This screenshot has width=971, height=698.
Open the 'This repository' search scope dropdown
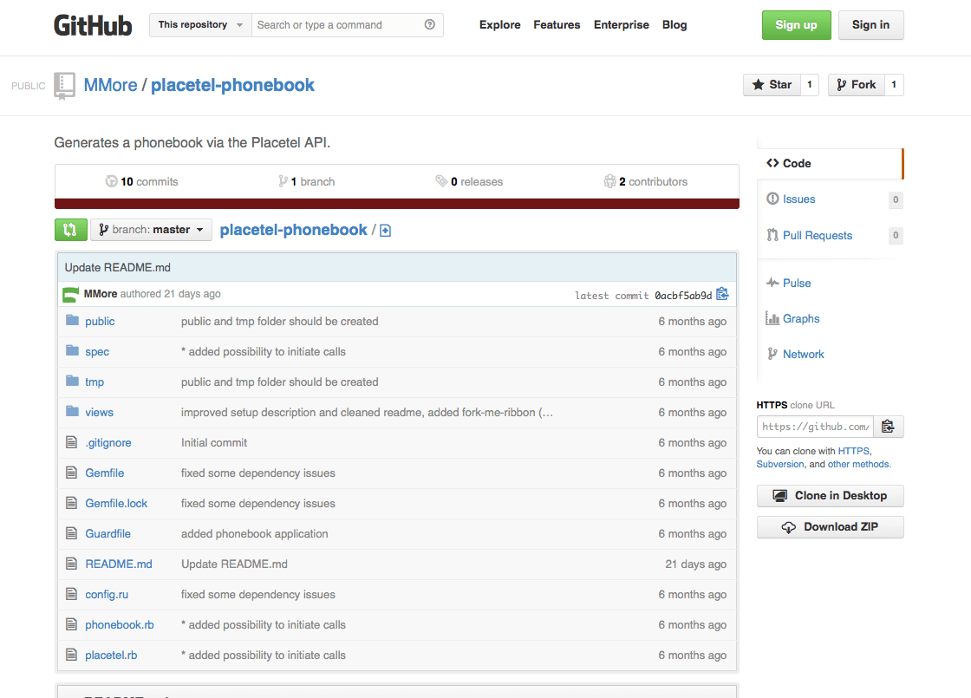click(200, 25)
